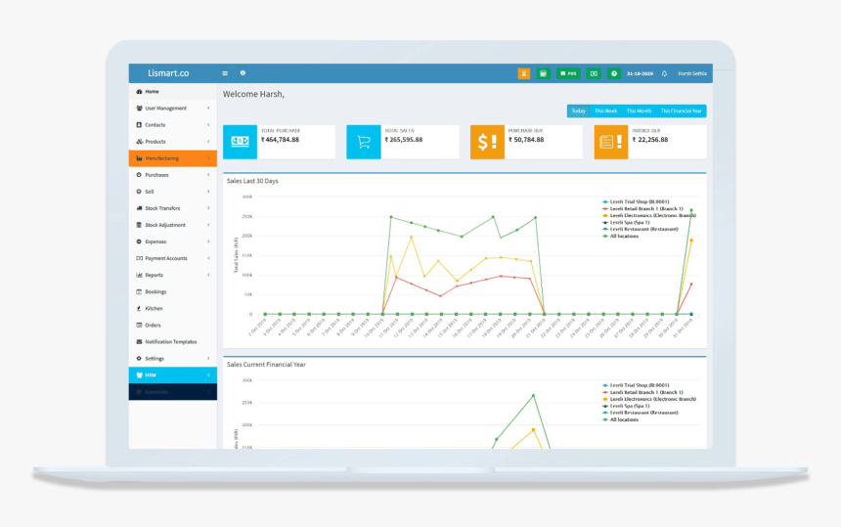Expand the Settings sidebar menu
Viewport: 841px width, 527px height.
click(173, 358)
